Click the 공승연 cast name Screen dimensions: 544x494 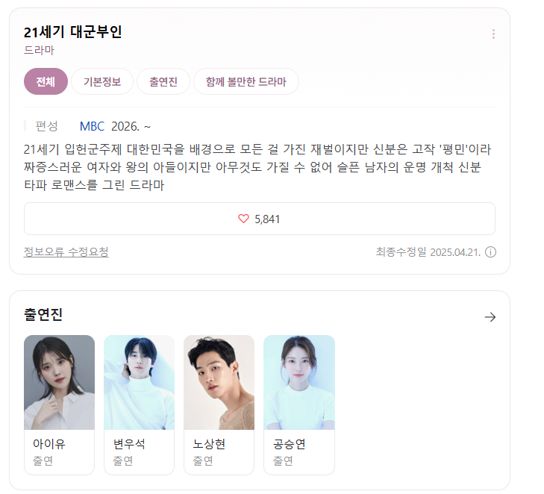(289, 444)
